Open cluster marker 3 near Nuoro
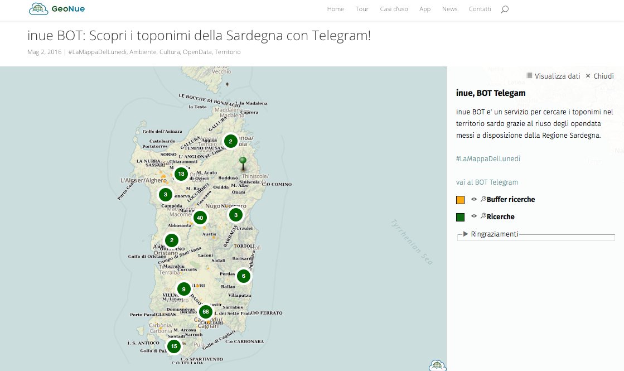624x371 pixels. (235, 215)
